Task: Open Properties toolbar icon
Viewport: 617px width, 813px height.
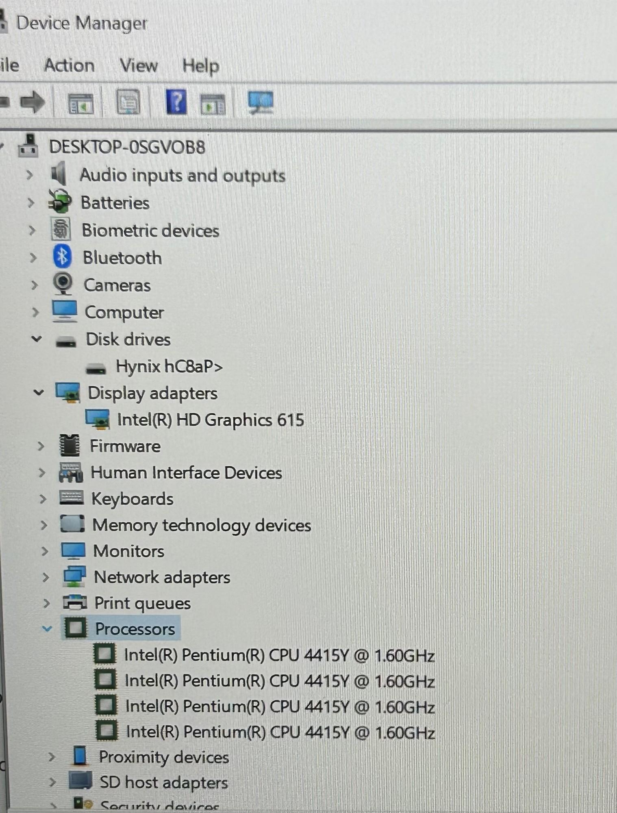Action: click(128, 102)
